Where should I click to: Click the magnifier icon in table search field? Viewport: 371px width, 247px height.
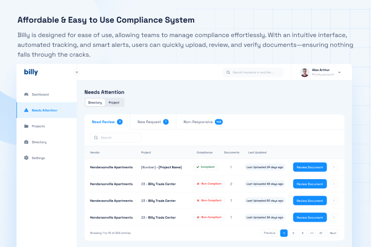[96, 137]
